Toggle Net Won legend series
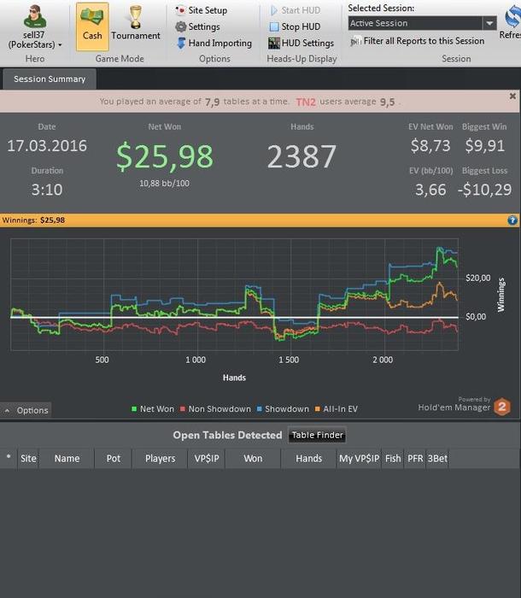This screenshot has width=521, height=598. click(x=153, y=409)
